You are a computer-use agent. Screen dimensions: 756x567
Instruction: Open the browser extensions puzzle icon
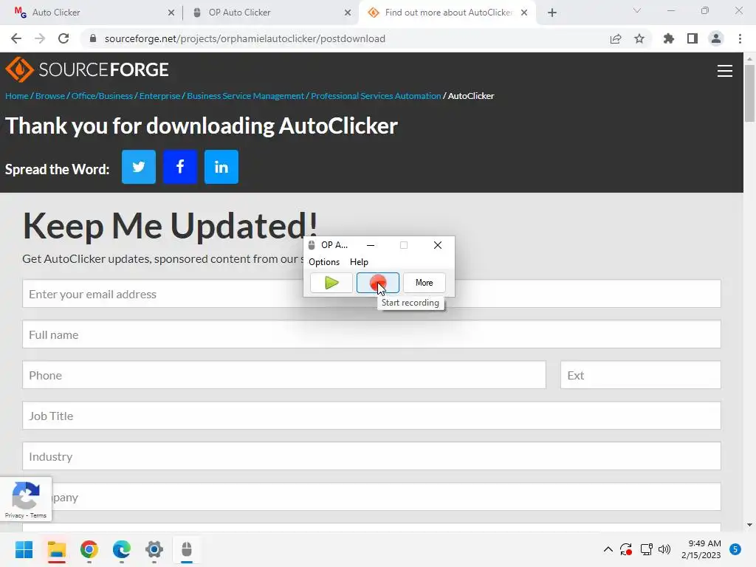669,38
